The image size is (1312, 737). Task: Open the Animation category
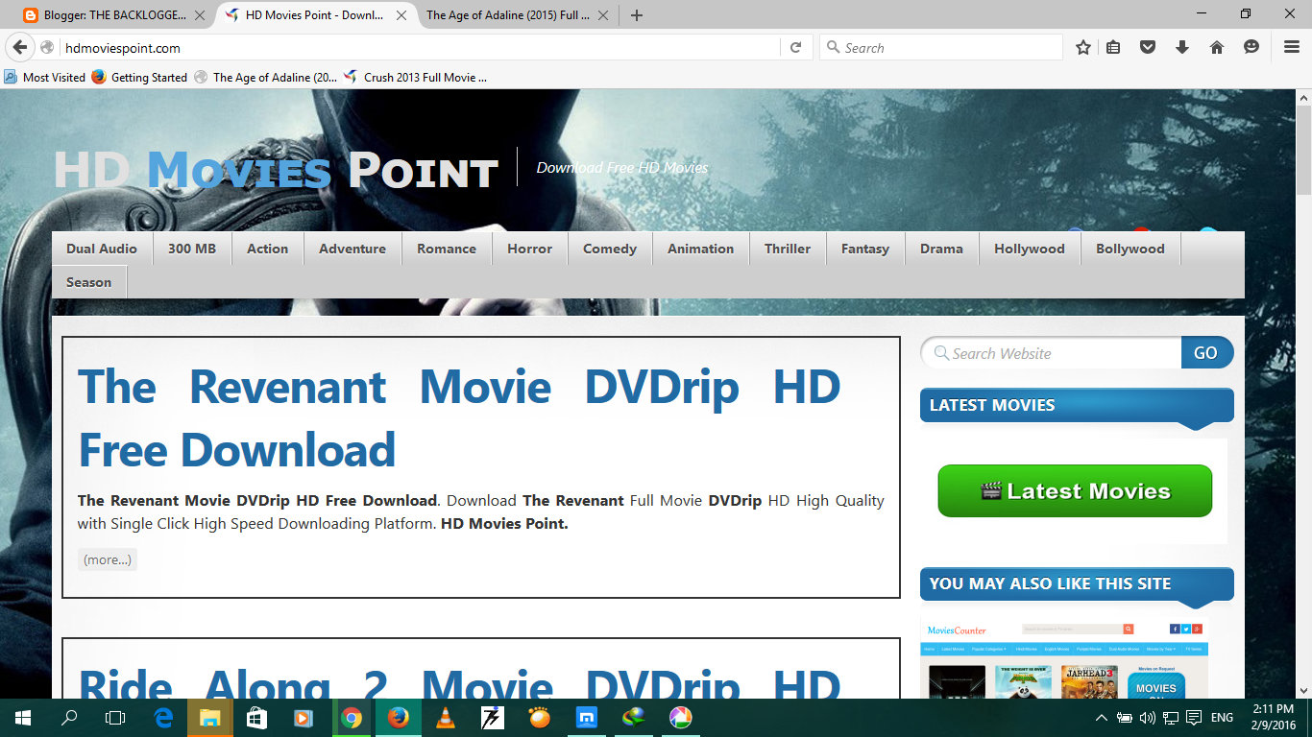coord(701,249)
